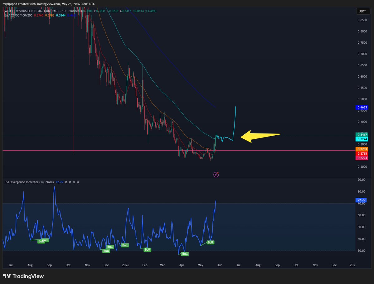Click the Mar label on time axis

point(162,265)
